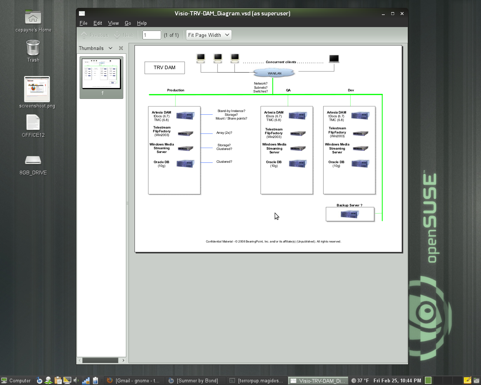The height and width of the screenshot is (385, 481).
Task: Open the View menu
Action: 113,23
